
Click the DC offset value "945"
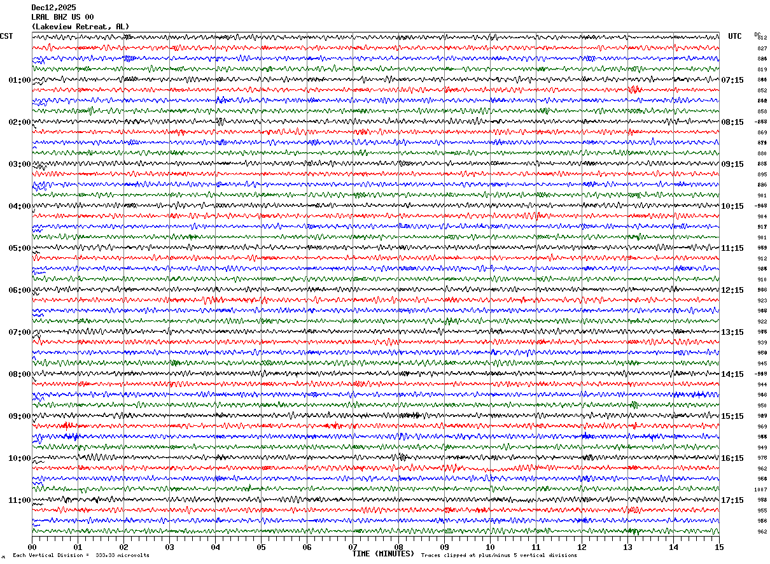(762, 363)
